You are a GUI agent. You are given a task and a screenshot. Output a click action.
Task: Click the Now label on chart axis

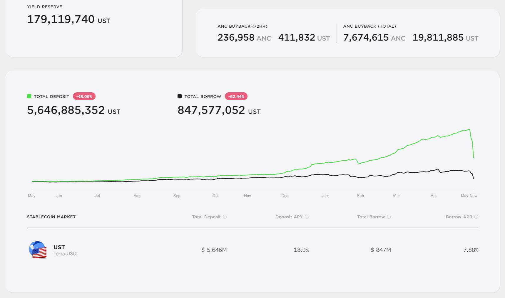(x=473, y=196)
